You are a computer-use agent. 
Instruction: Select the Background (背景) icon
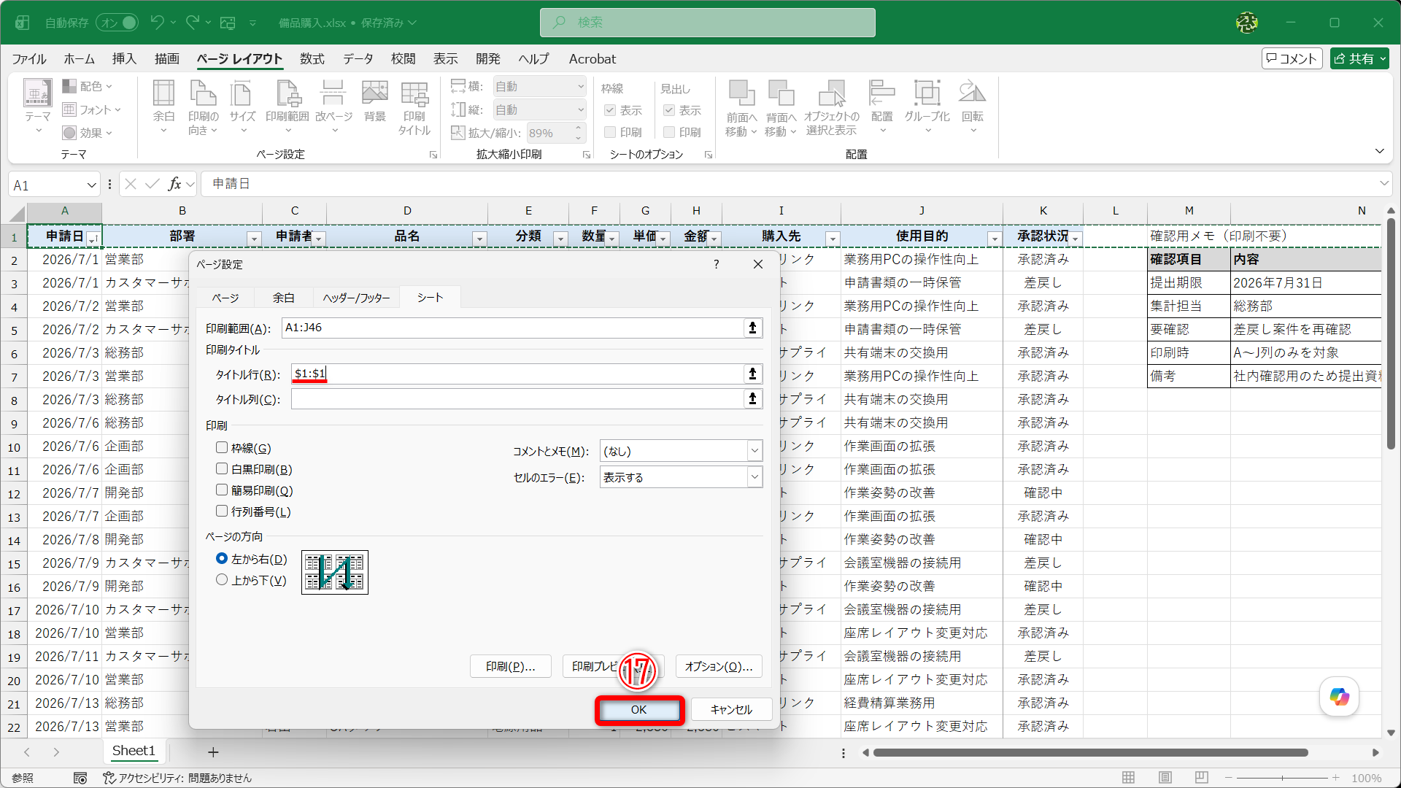point(375,102)
